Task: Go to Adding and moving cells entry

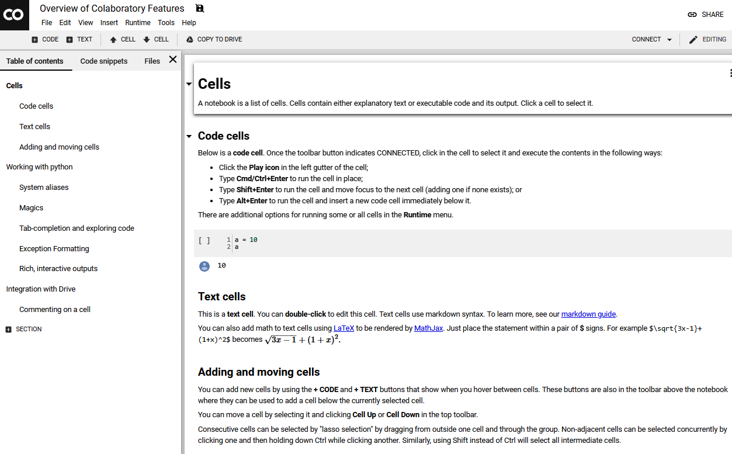Action: point(59,147)
